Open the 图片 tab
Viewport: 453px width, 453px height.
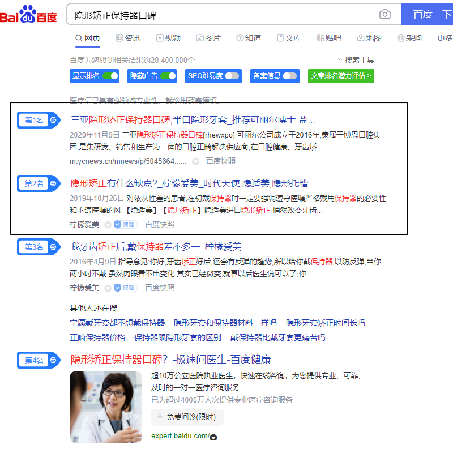(208, 38)
